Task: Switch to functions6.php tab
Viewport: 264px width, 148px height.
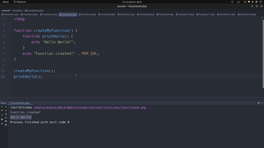Action: tap(107, 14)
